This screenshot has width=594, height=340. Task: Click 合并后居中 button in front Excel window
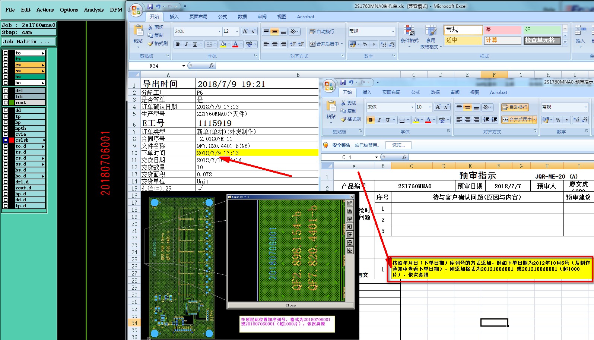[517, 120]
